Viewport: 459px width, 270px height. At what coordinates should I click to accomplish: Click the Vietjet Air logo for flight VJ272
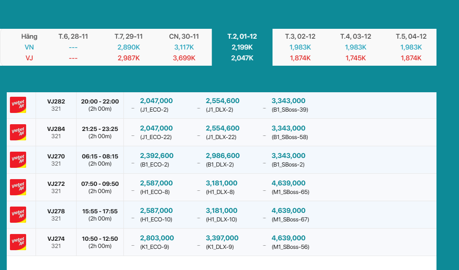tap(18, 187)
